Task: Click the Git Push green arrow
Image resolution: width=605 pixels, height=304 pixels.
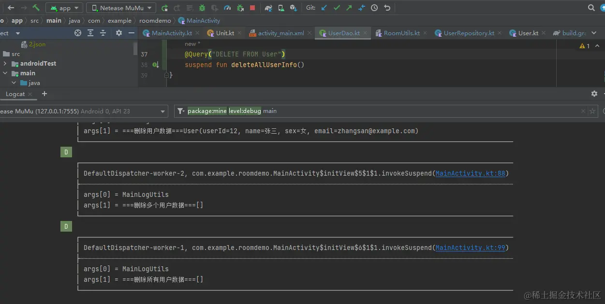Action: [x=349, y=8]
